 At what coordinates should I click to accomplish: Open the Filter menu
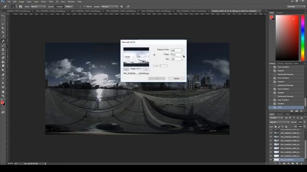[x=51, y=1]
